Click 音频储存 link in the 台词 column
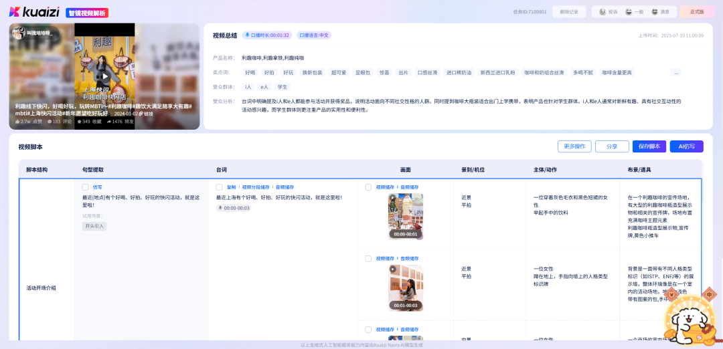 [x=285, y=187]
